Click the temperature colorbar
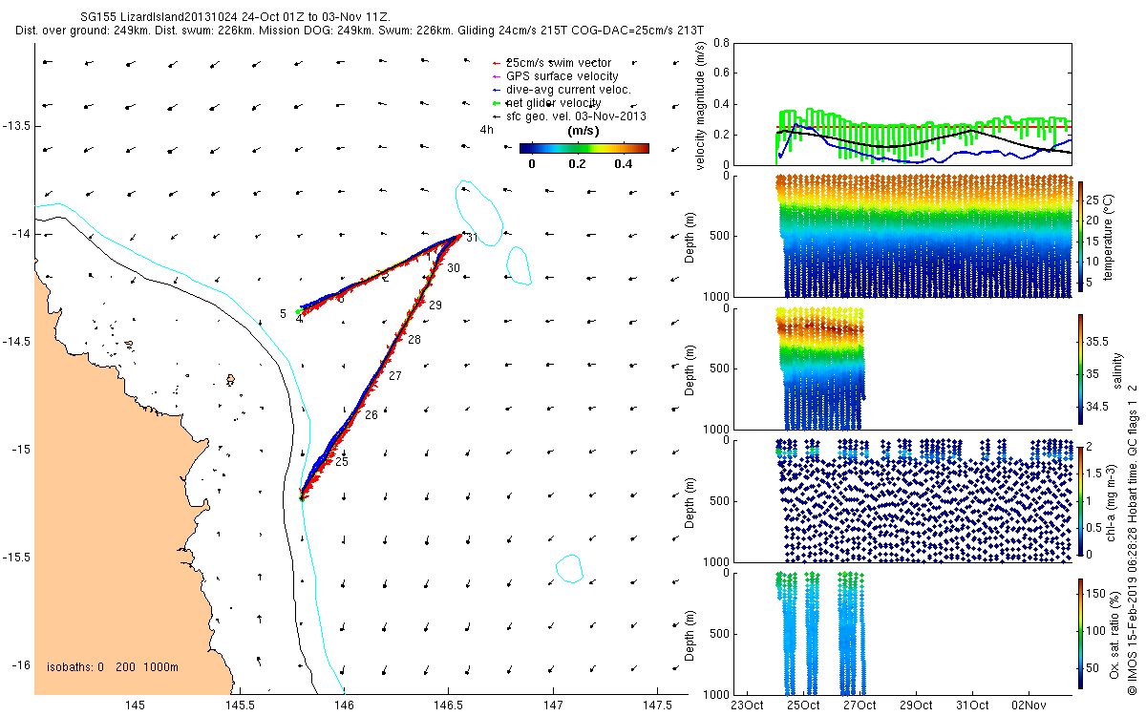This screenshot has height=716, width=1146. coord(1081,234)
